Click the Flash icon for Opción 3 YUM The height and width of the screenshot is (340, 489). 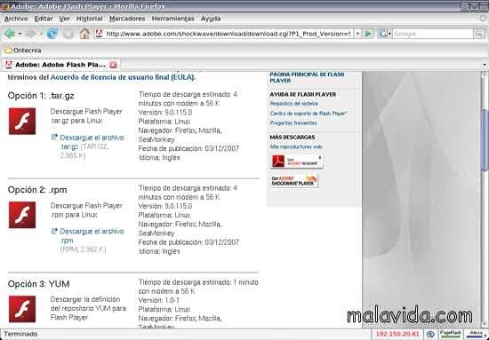22,309
